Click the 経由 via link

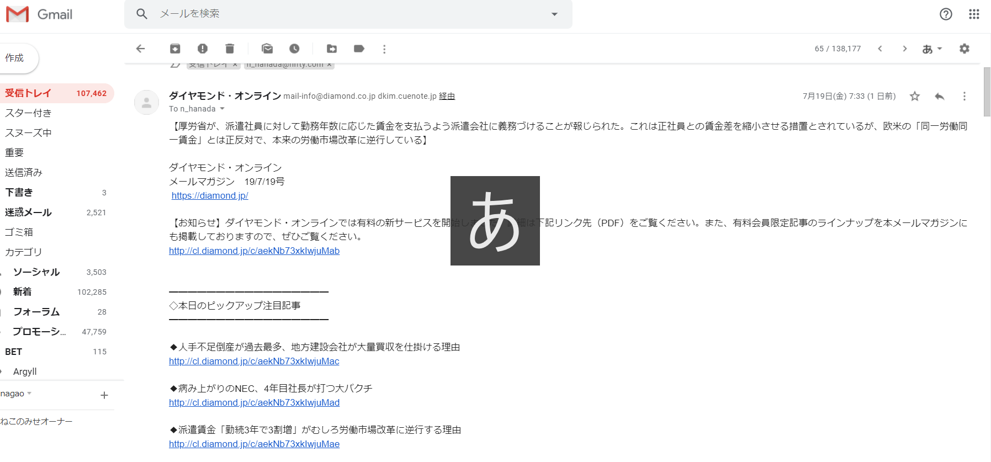coord(447,96)
